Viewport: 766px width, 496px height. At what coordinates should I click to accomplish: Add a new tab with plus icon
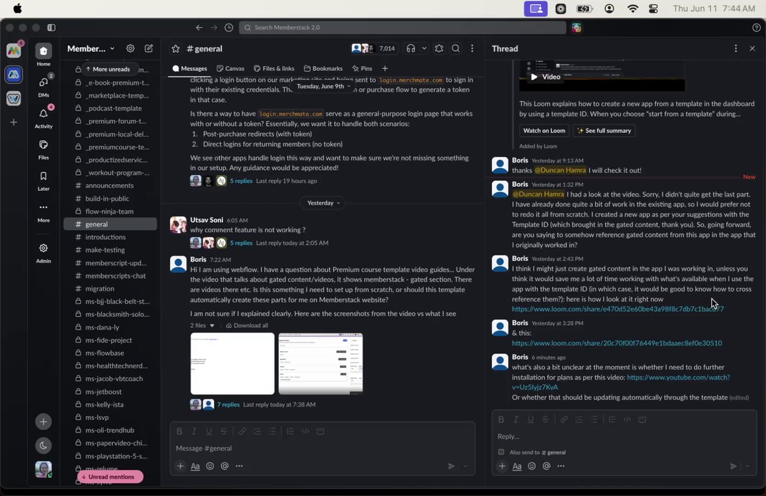point(385,68)
